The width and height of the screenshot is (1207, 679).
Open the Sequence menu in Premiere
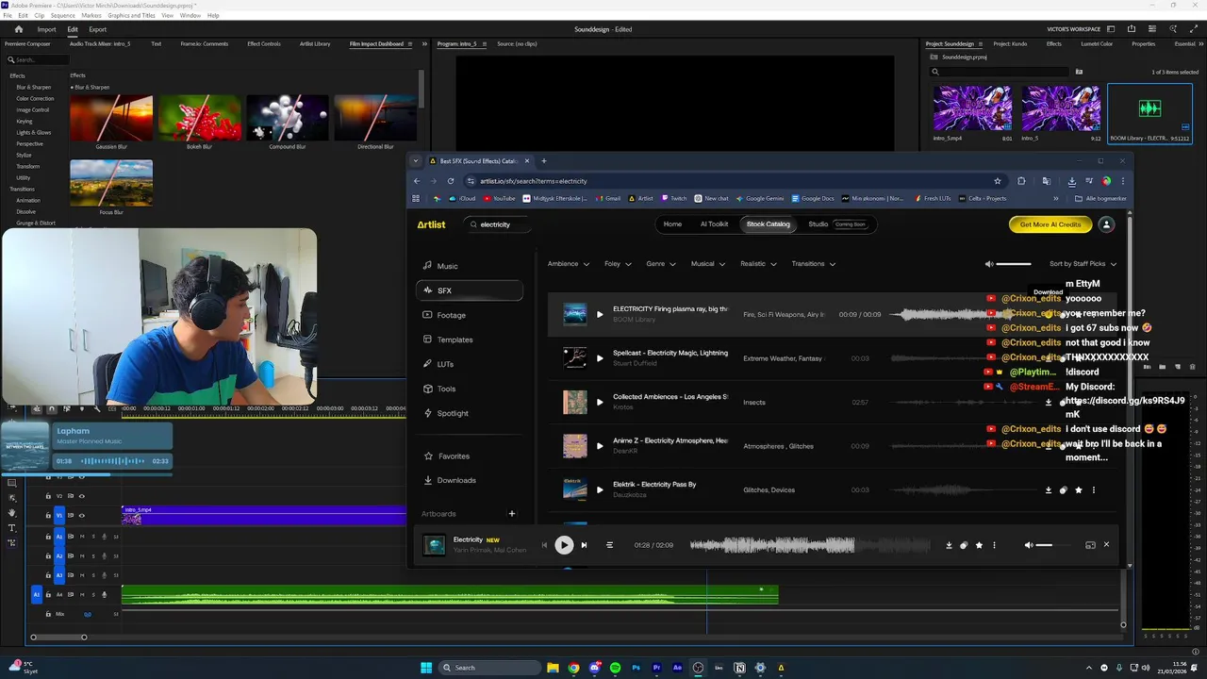(x=63, y=16)
